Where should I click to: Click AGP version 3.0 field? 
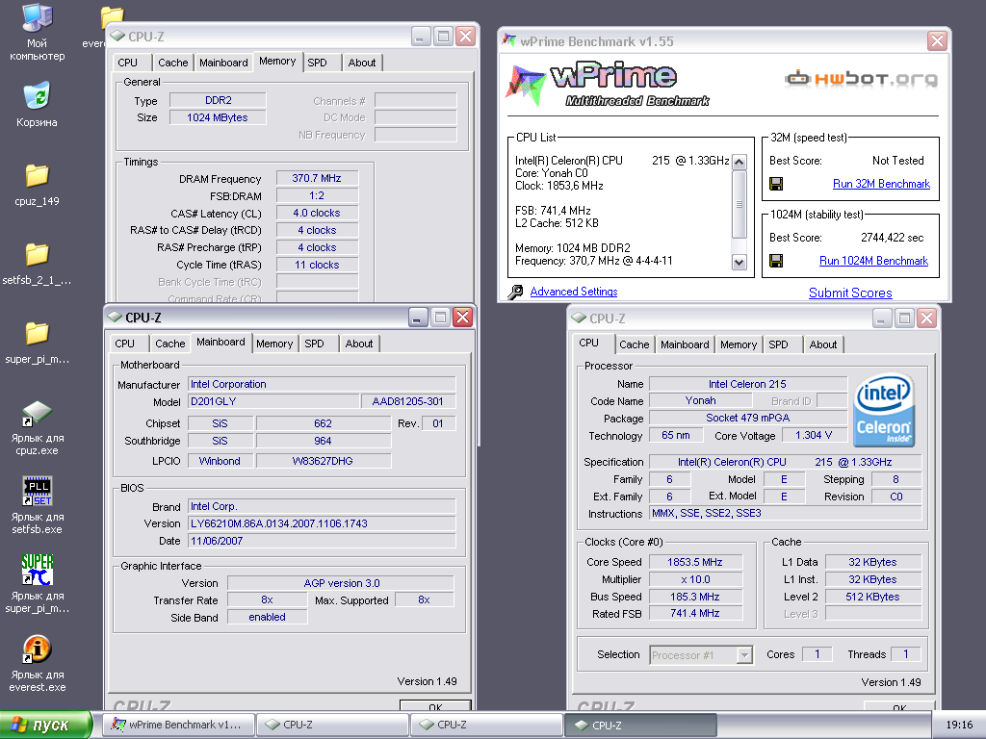pyautogui.click(x=342, y=583)
